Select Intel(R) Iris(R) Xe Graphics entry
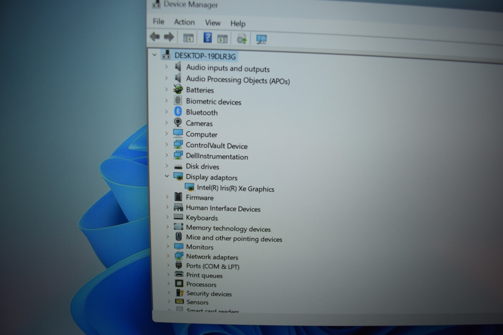Viewport: 503px width, 335px height. click(236, 189)
